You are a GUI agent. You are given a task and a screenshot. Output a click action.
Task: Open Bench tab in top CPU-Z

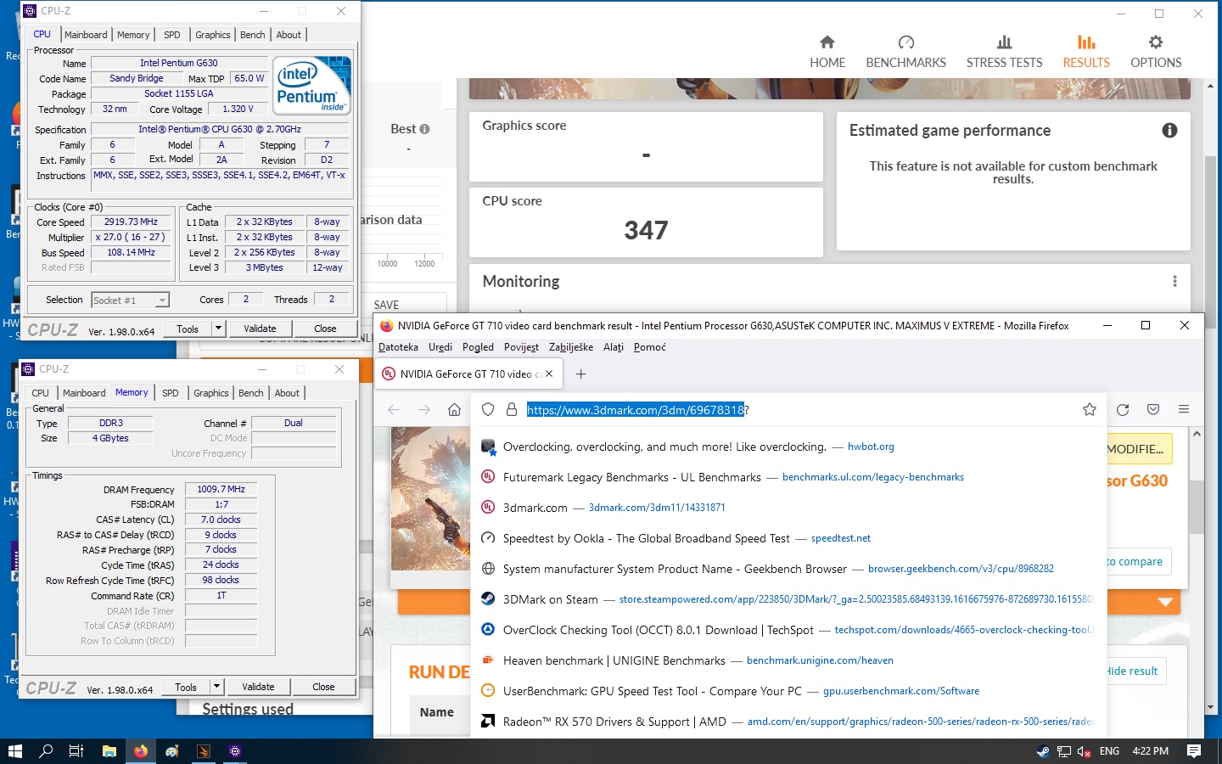click(252, 35)
